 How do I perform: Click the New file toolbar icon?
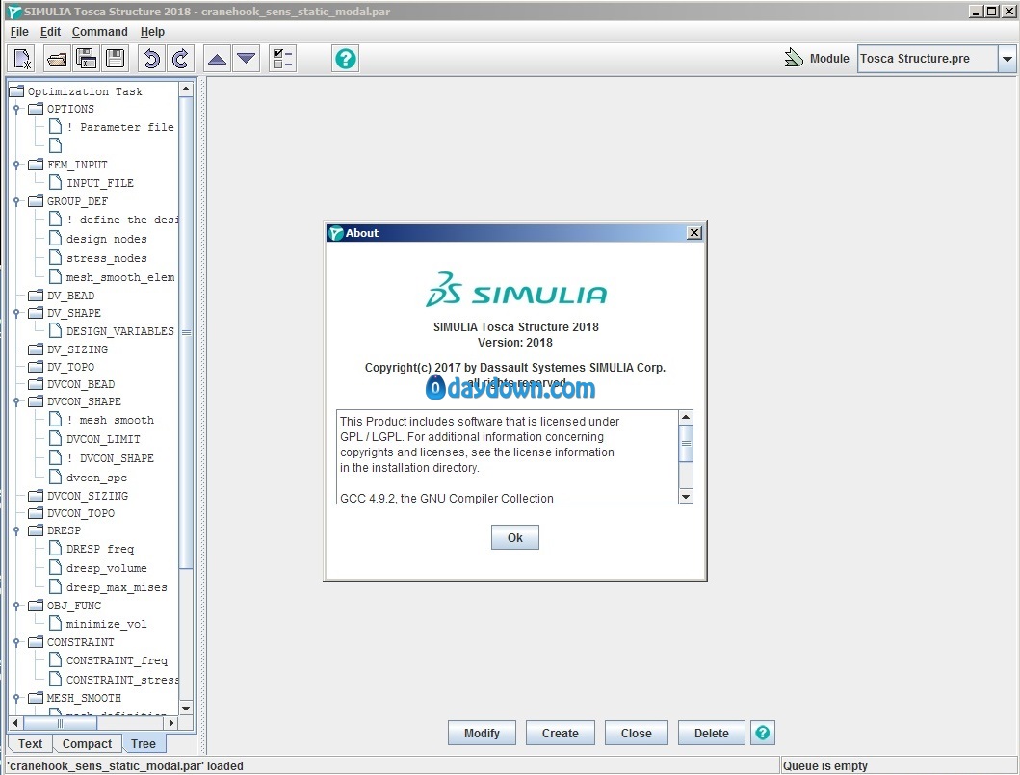[x=24, y=59]
